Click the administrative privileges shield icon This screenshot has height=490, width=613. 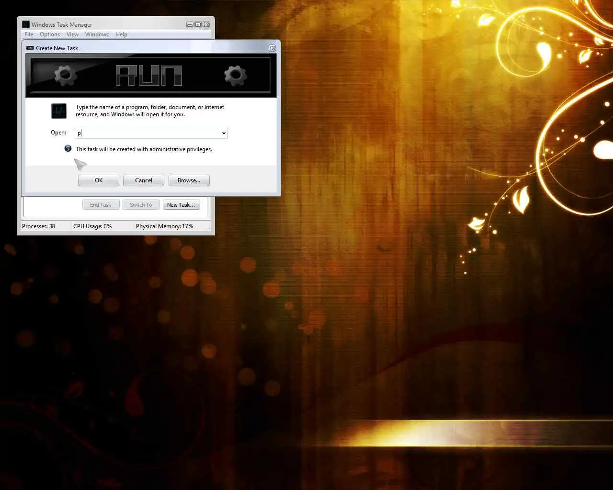click(x=68, y=148)
